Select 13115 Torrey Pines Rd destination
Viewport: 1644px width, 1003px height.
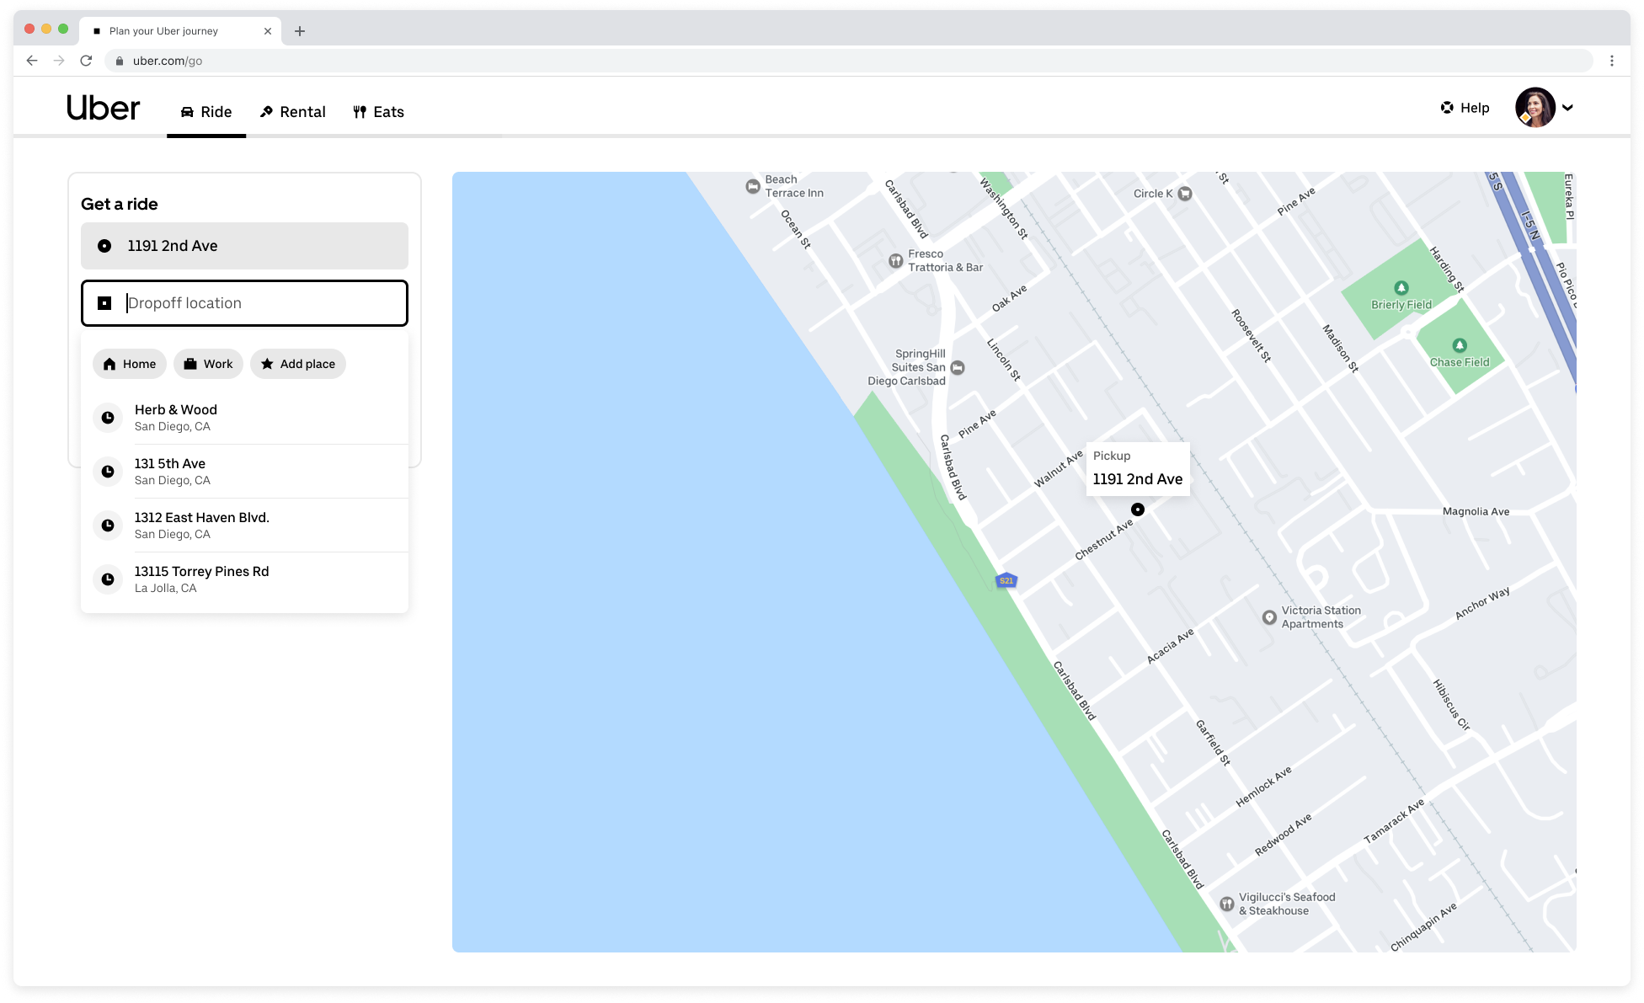[244, 579]
